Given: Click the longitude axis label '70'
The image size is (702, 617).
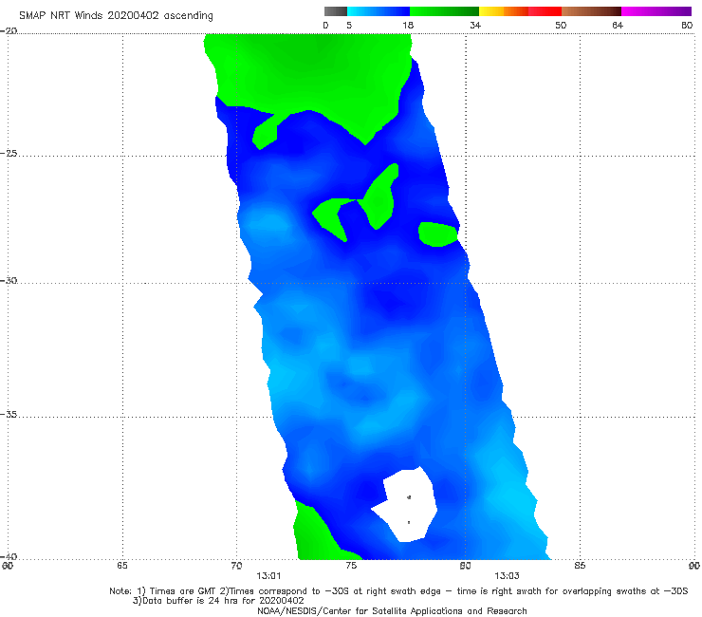Looking at the screenshot, I should point(236,566).
